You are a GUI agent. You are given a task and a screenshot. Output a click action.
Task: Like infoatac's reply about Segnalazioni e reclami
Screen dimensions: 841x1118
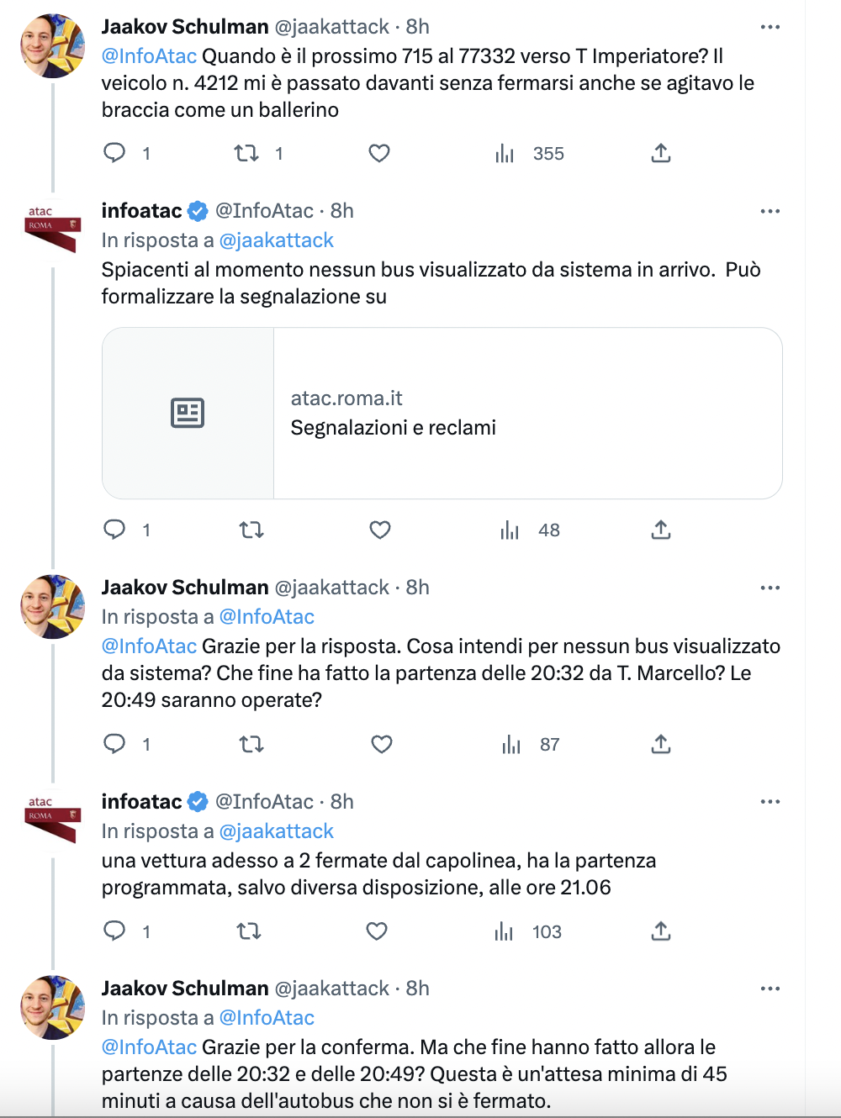(380, 530)
